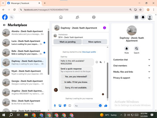157x118 pixels.
Task: Open the Facebook search magnifier icon
Action: (12, 17)
